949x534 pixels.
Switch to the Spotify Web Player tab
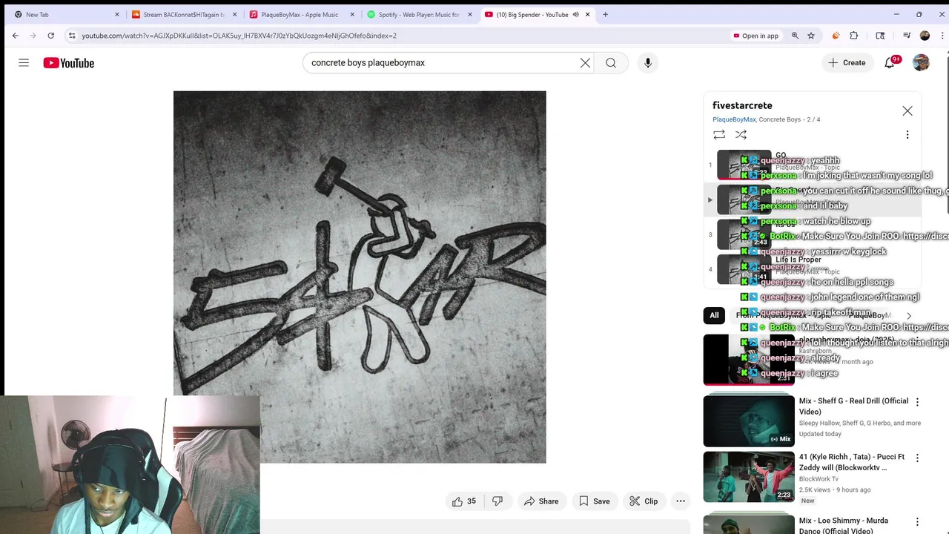click(x=418, y=14)
